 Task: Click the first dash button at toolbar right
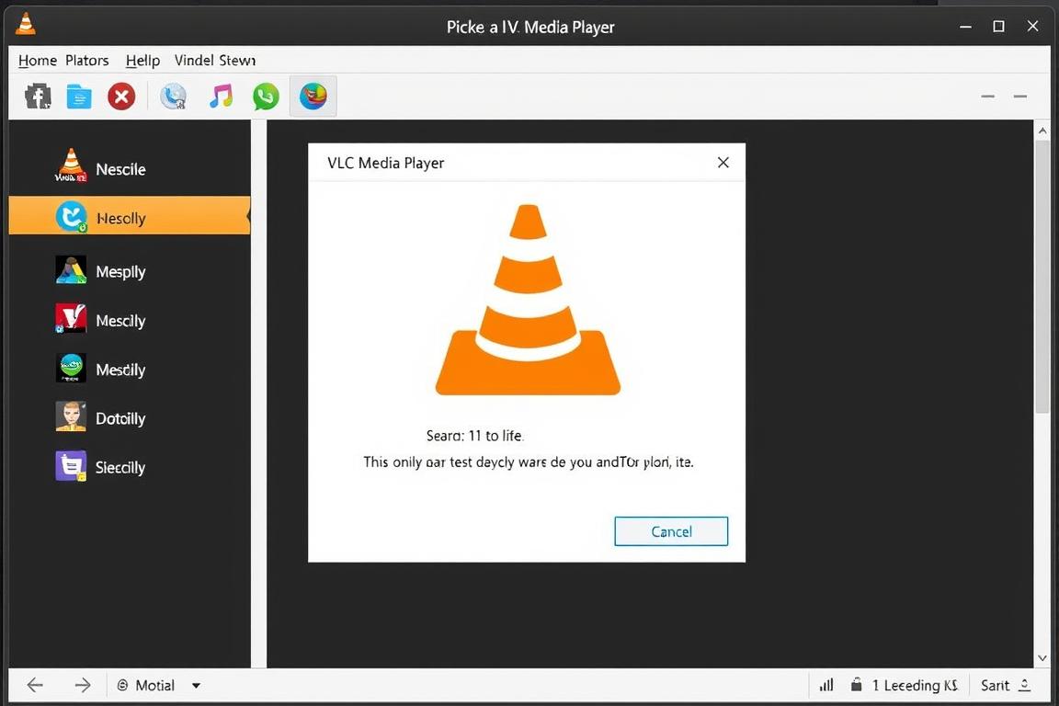click(987, 97)
